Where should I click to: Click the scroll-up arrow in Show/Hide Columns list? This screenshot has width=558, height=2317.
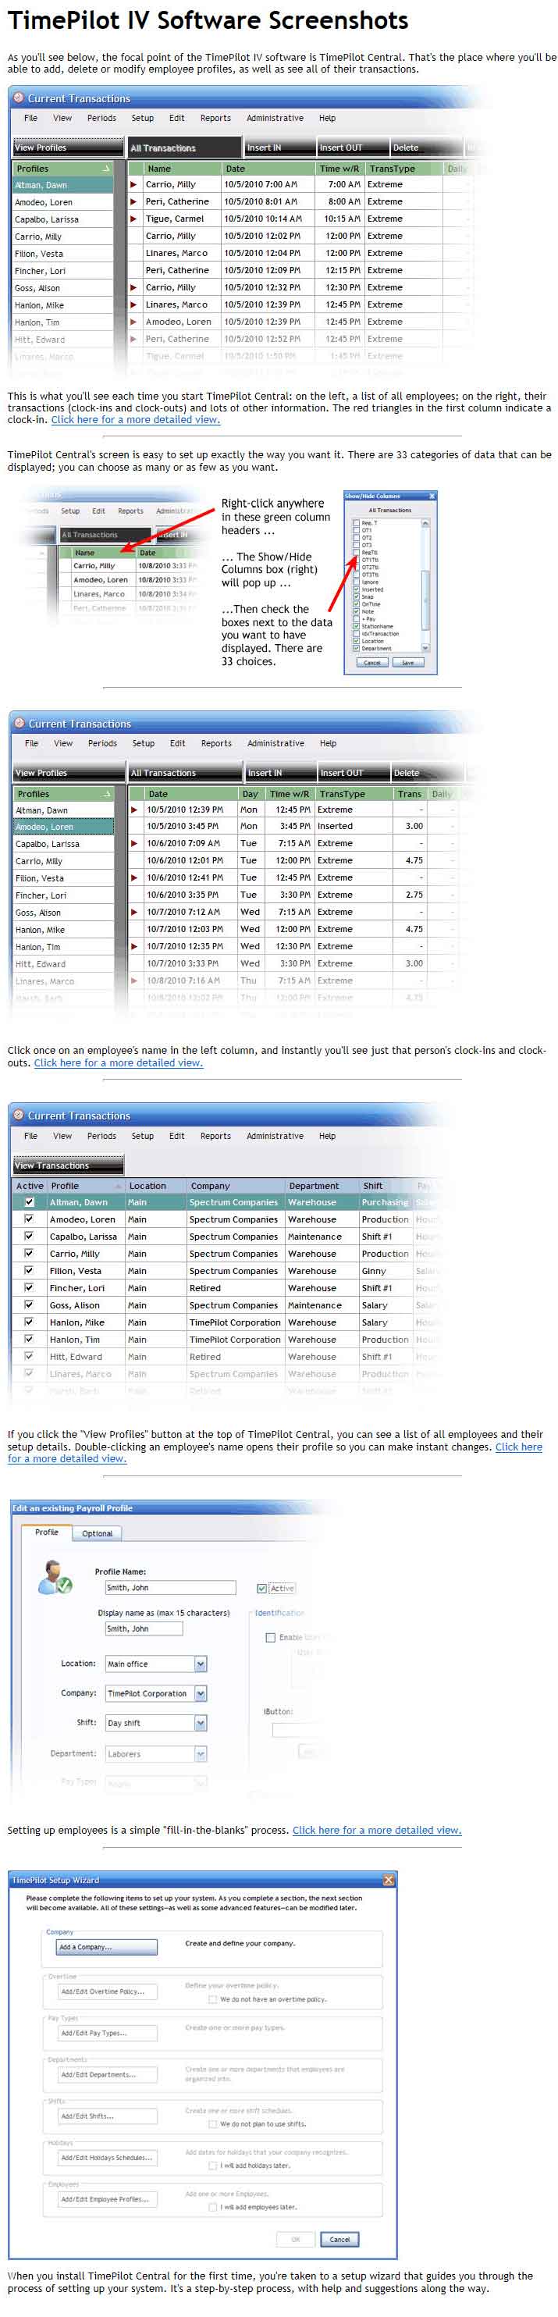[425, 522]
